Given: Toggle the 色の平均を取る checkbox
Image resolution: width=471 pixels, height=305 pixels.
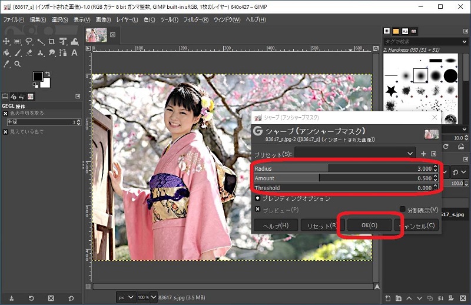Looking at the screenshot, I should pos(5,114).
